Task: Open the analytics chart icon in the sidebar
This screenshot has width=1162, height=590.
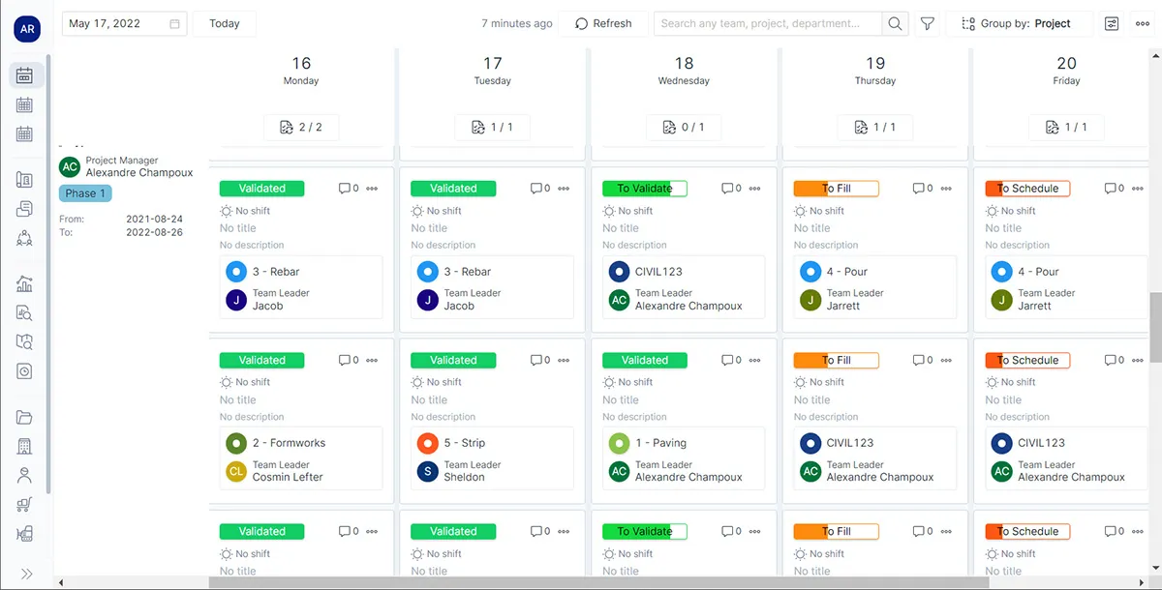Action: coord(25,283)
